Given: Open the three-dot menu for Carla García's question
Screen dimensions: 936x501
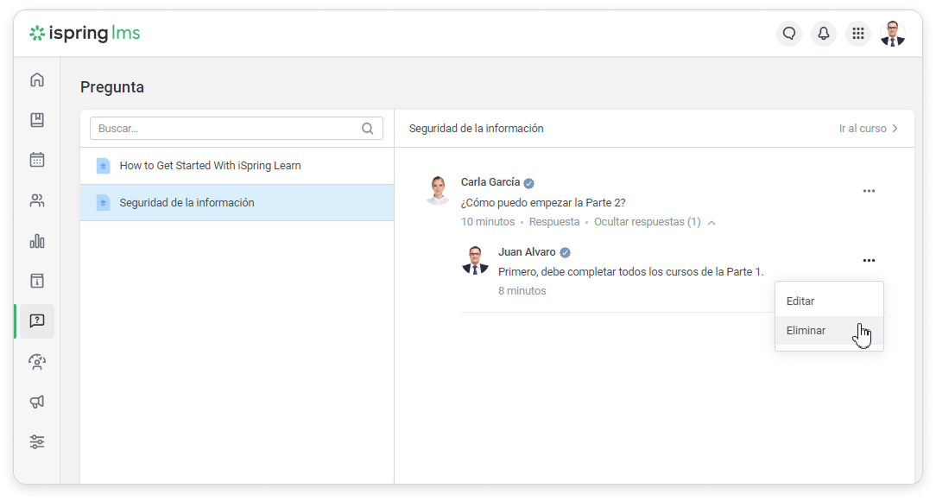Looking at the screenshot, I should (869, 191).
